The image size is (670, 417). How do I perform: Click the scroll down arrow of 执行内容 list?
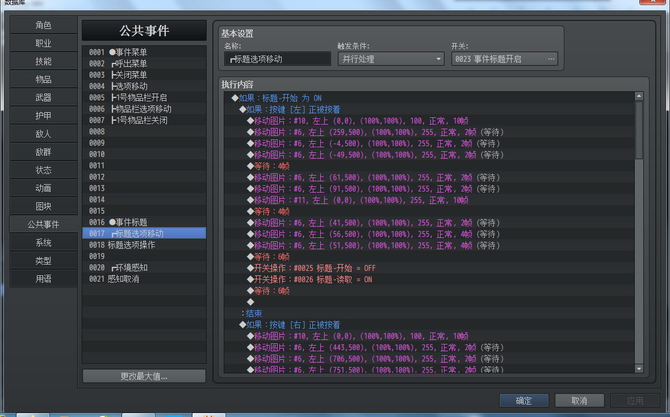(x=639, y=369)
